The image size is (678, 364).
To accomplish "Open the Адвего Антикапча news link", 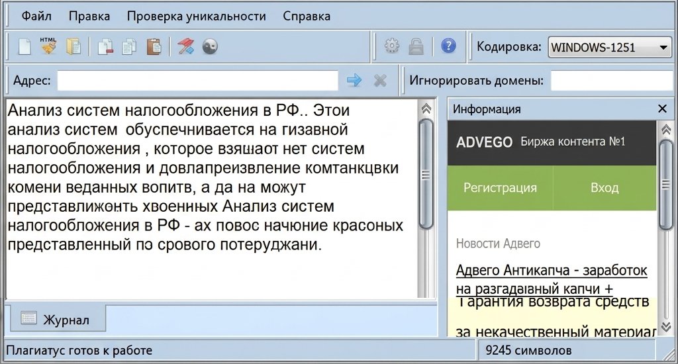I will pos(552,279).
